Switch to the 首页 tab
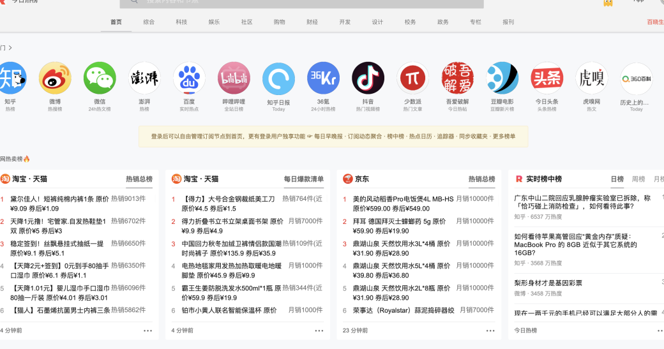 pyautogui.click(x=116, y=22)
